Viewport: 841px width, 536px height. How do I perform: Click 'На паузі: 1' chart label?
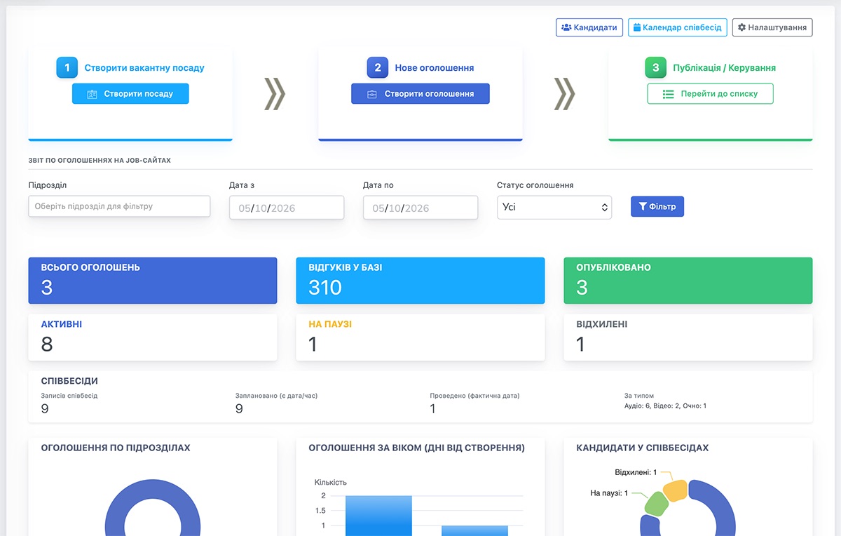(609, 493)
